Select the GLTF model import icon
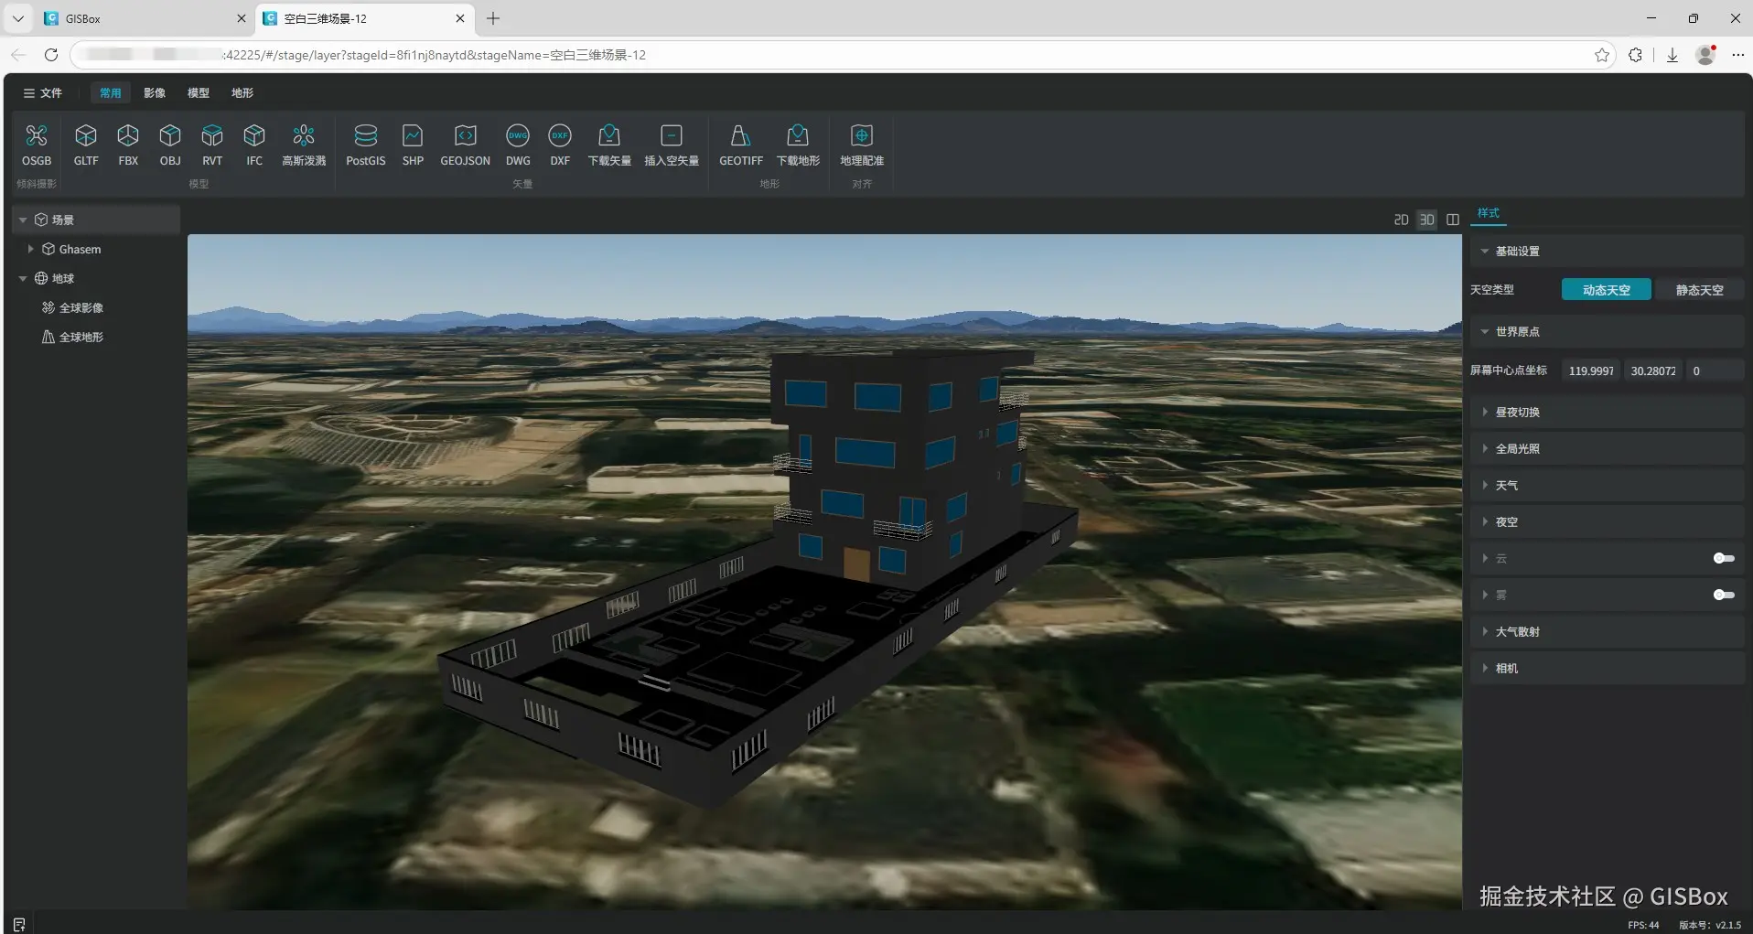Screen dimensions: 1753x934 86,145
